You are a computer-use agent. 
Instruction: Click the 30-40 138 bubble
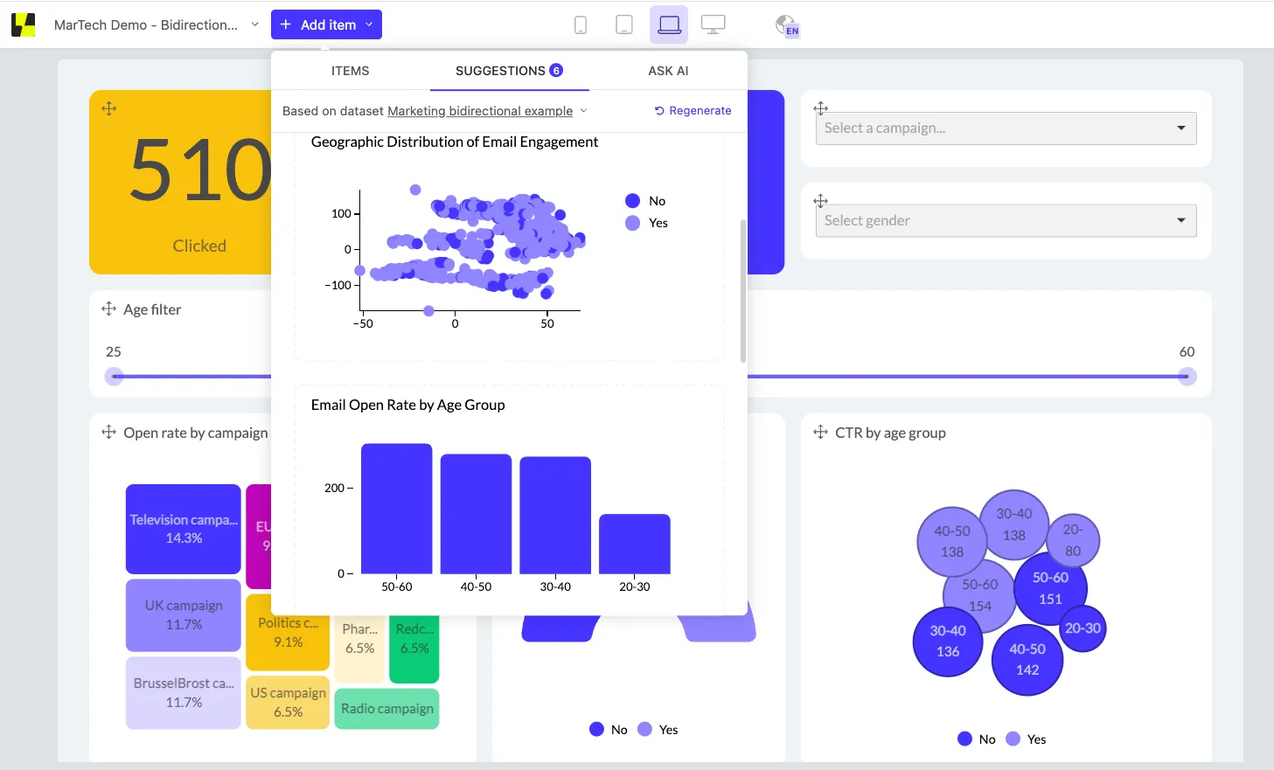[1014, 524]
